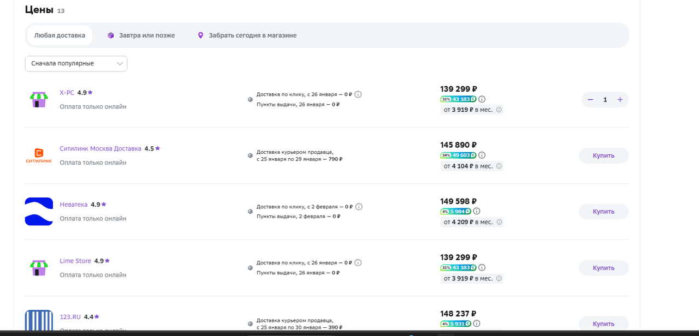
Task: Increase X-PC quantity with plus button
Action: [x=620, y=100]
